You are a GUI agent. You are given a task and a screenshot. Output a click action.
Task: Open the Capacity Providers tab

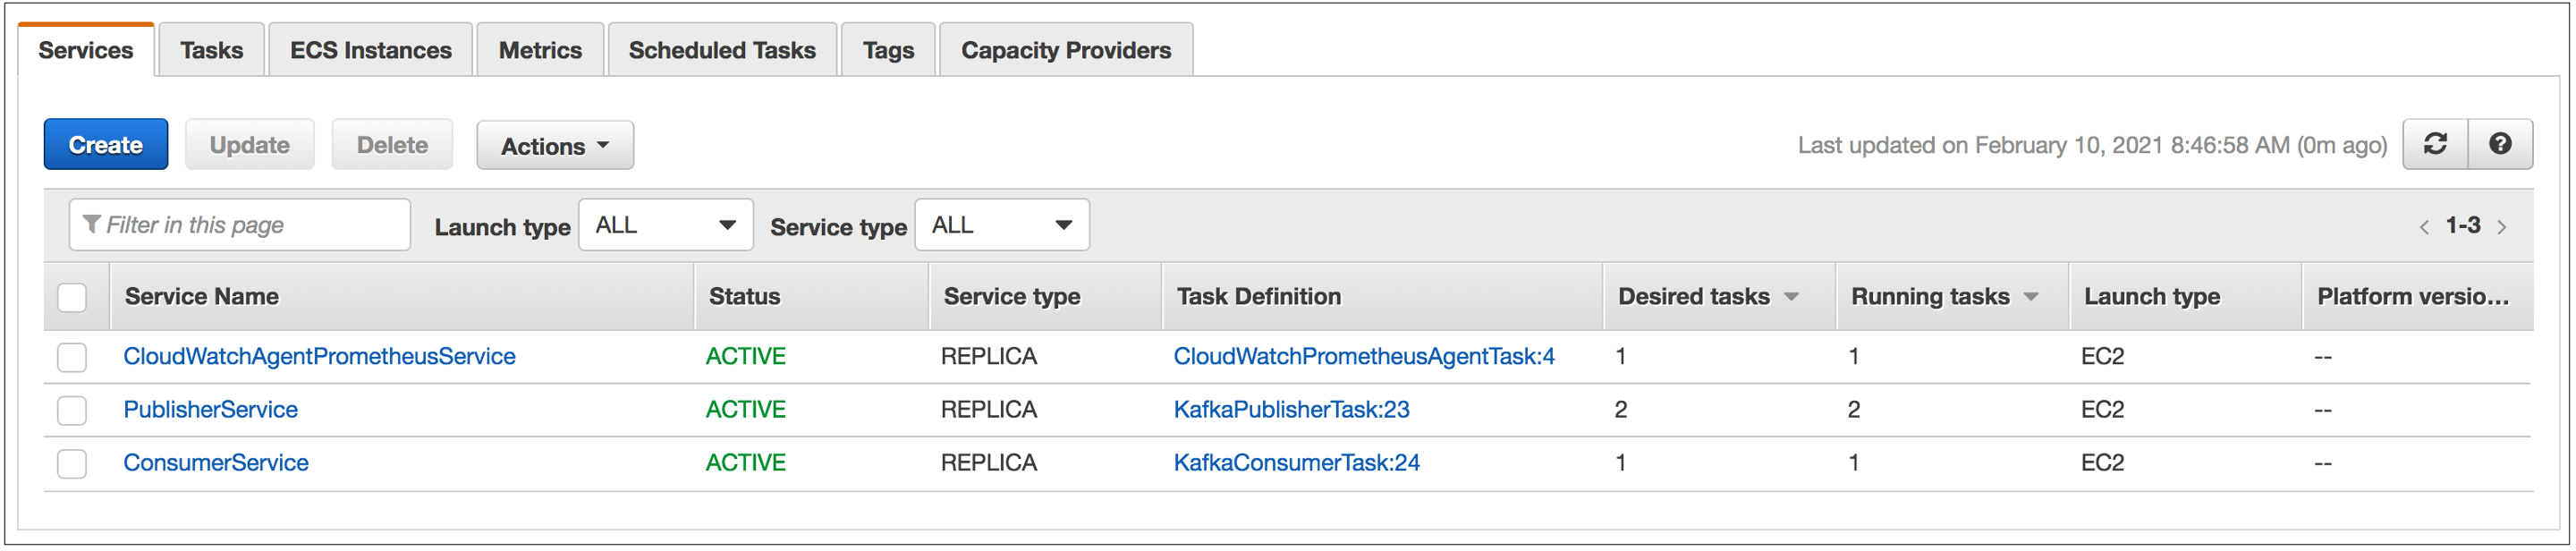(1065, 50)
